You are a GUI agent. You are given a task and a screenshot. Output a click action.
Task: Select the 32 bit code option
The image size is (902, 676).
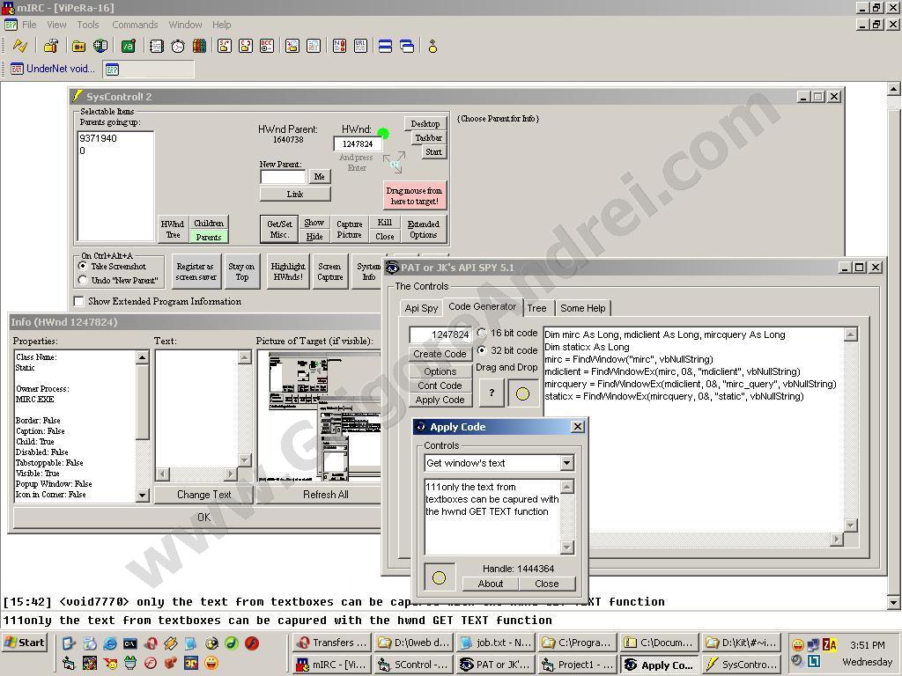(x=482, y=350)
